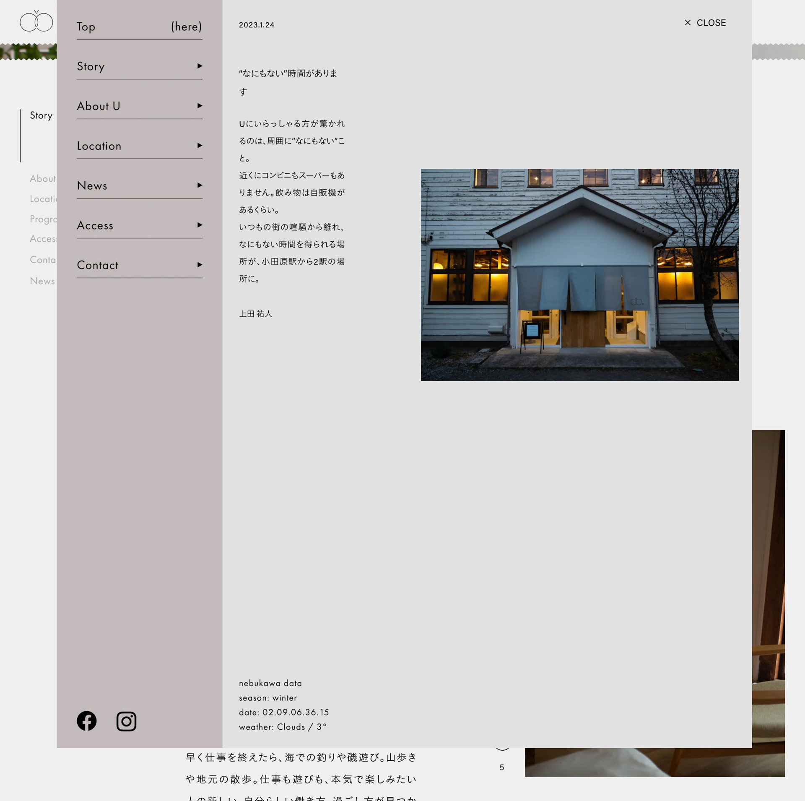Click the arrow beside Contact menu item
This screenshot has width=805, height=801.
[200, 265]
